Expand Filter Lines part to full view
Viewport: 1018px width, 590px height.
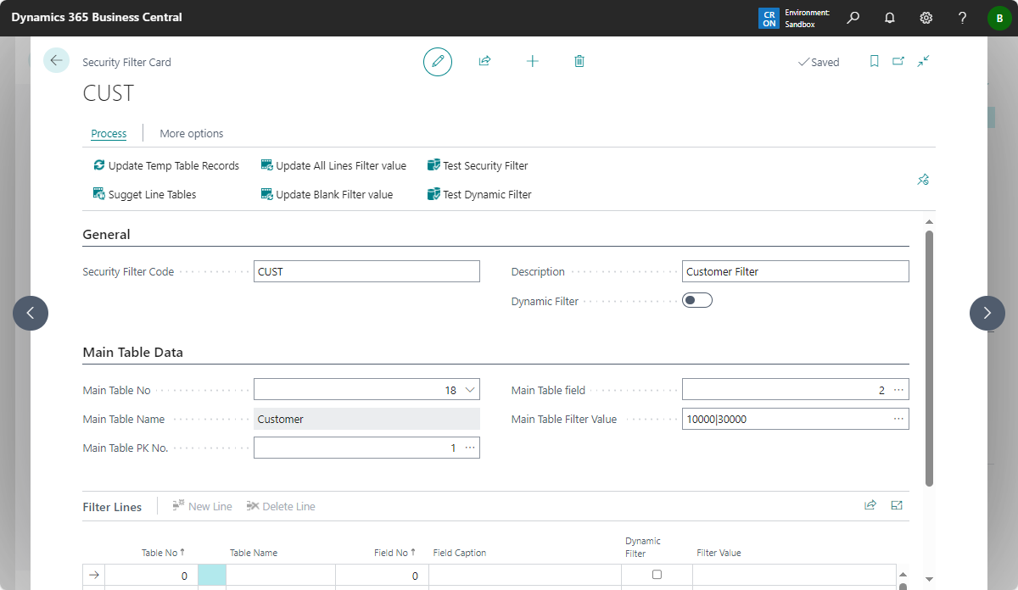897,505
